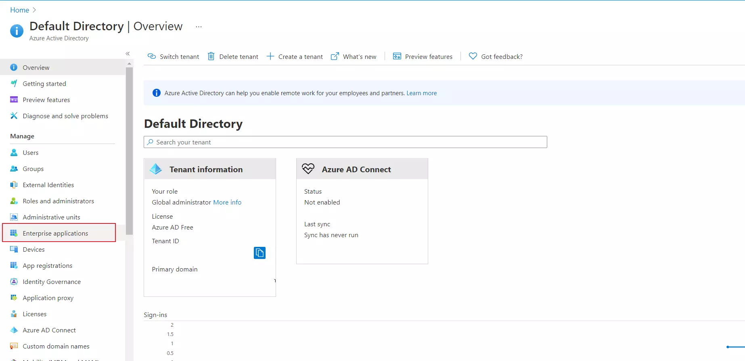Collapse the sidebar with double chevron
Screen dimensions: 745x361
128,54
